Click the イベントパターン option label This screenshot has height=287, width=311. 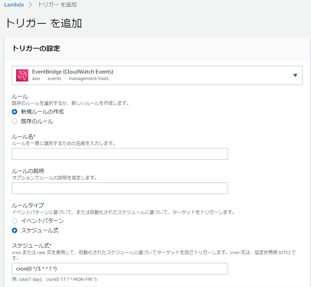click(x=42, y=221)
